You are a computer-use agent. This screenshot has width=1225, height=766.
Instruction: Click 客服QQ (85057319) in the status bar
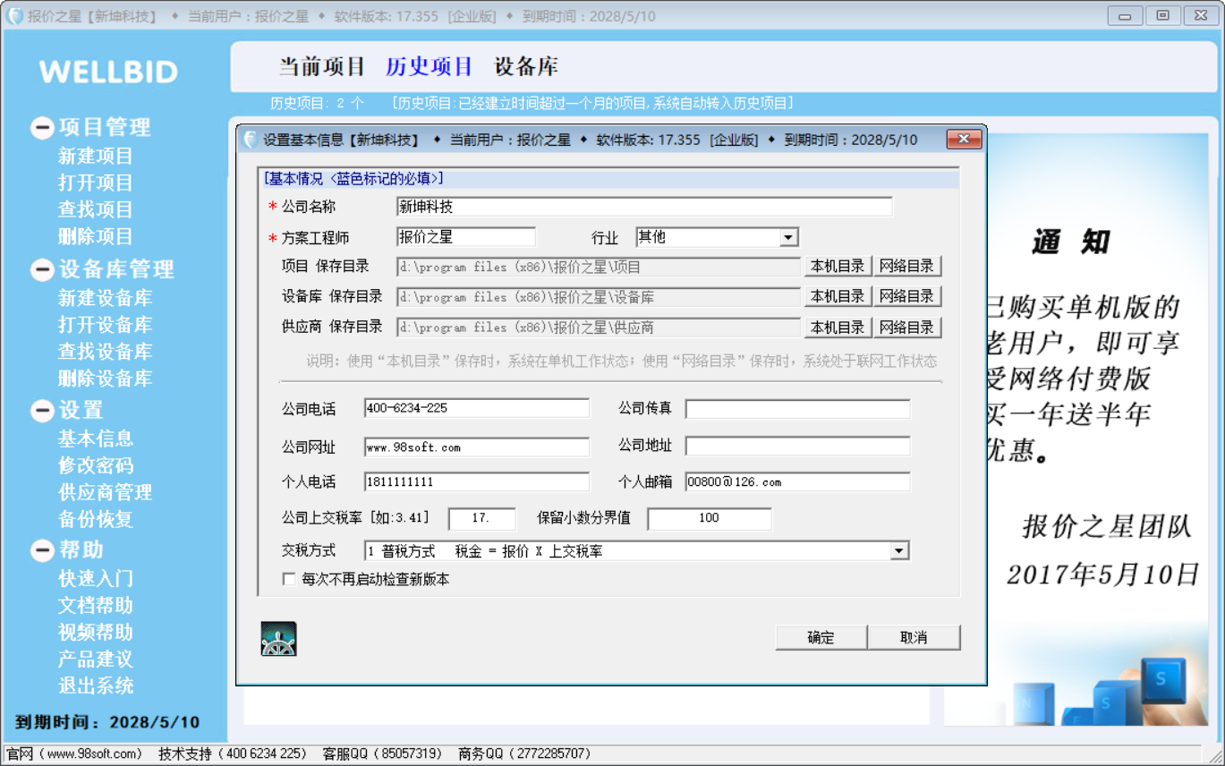(382, 753)
